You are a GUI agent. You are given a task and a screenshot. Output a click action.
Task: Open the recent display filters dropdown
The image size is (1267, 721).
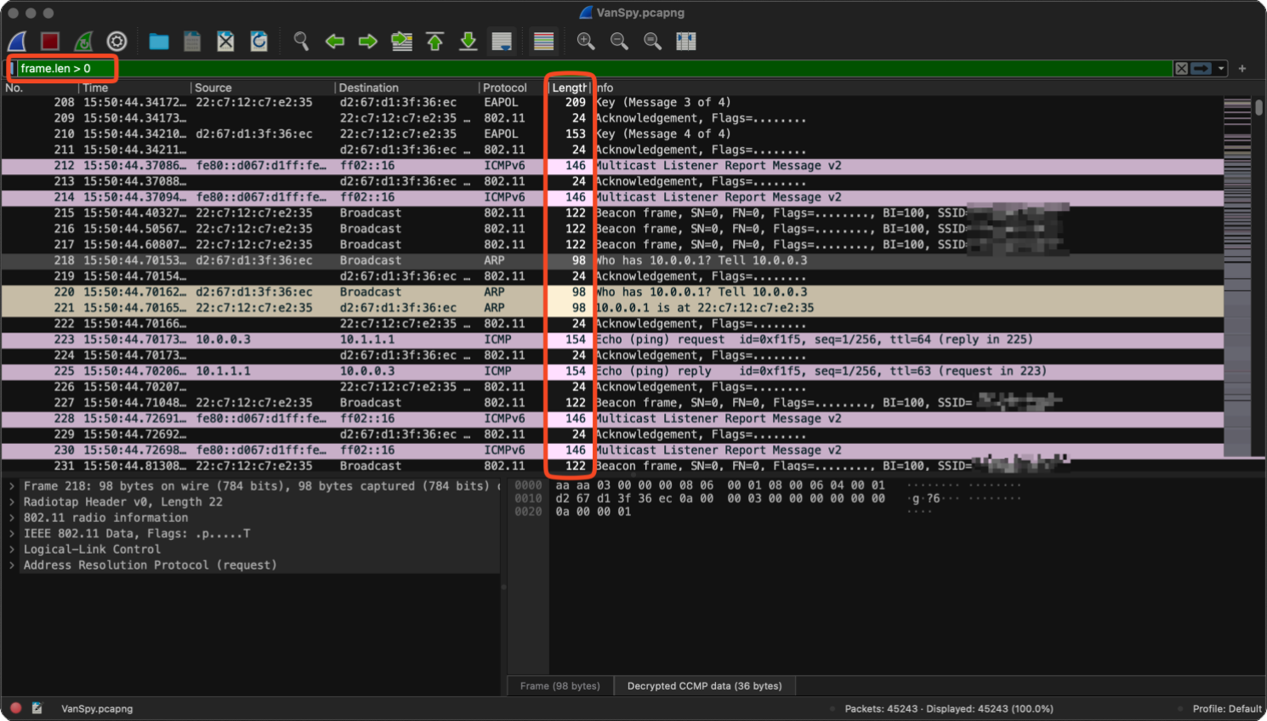[x=1221, y=68]
